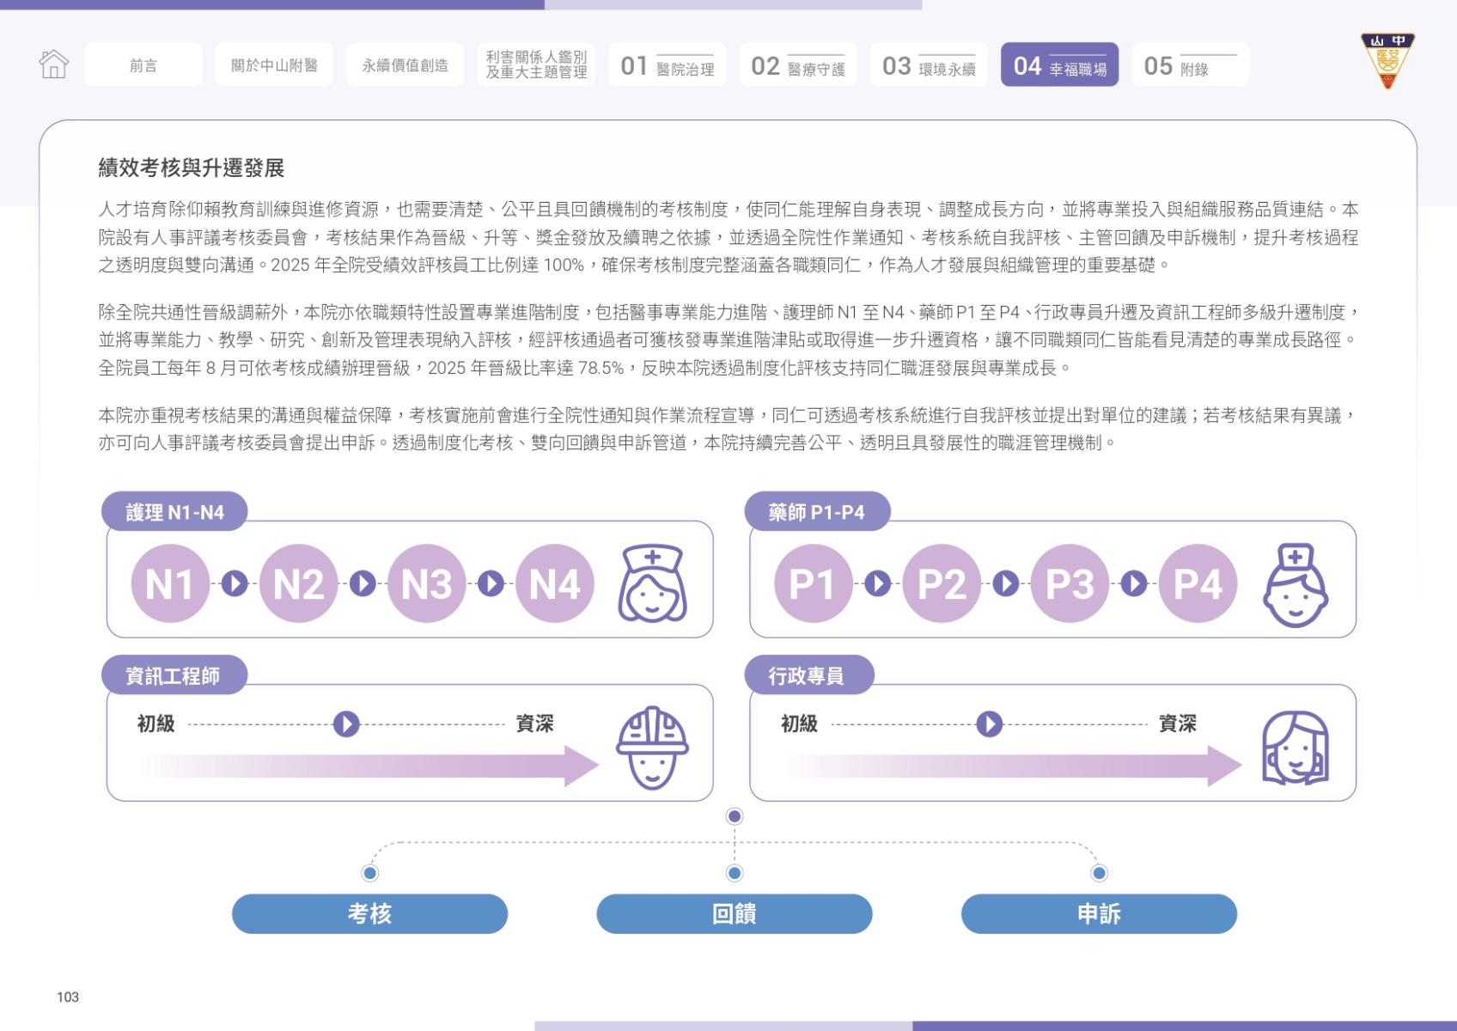This screenshot has height=1031, width=1457.
Task: Click the N4 level circle
Action: [x=554, y=583]
